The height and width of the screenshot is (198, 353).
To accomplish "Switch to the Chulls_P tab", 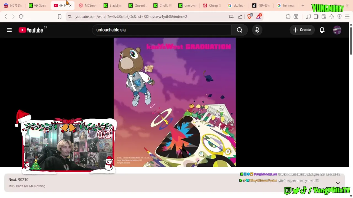I will pyautogui.click(x=162, y=5).
